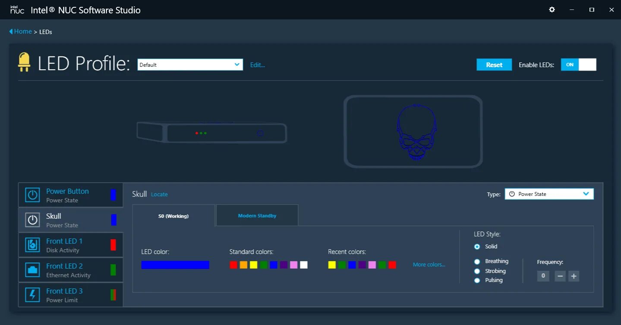Decrease frequency with the minus button
The width and height of the screenshot is (621, 325).
point(560,276)
